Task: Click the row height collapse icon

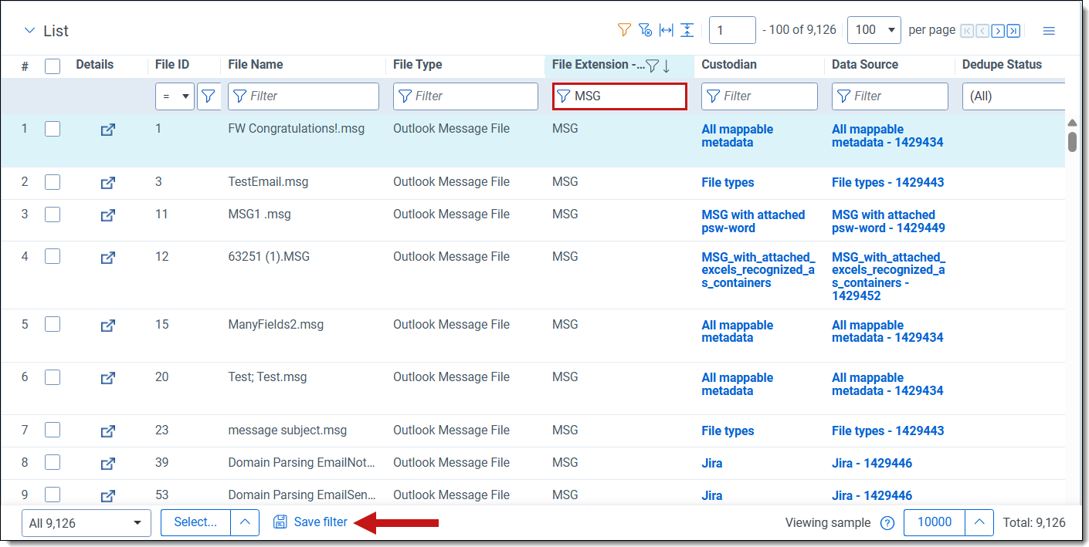Action: click(x=687, y=30)
